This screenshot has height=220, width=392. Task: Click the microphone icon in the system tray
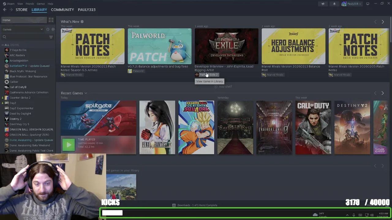[x=354, y=215]
